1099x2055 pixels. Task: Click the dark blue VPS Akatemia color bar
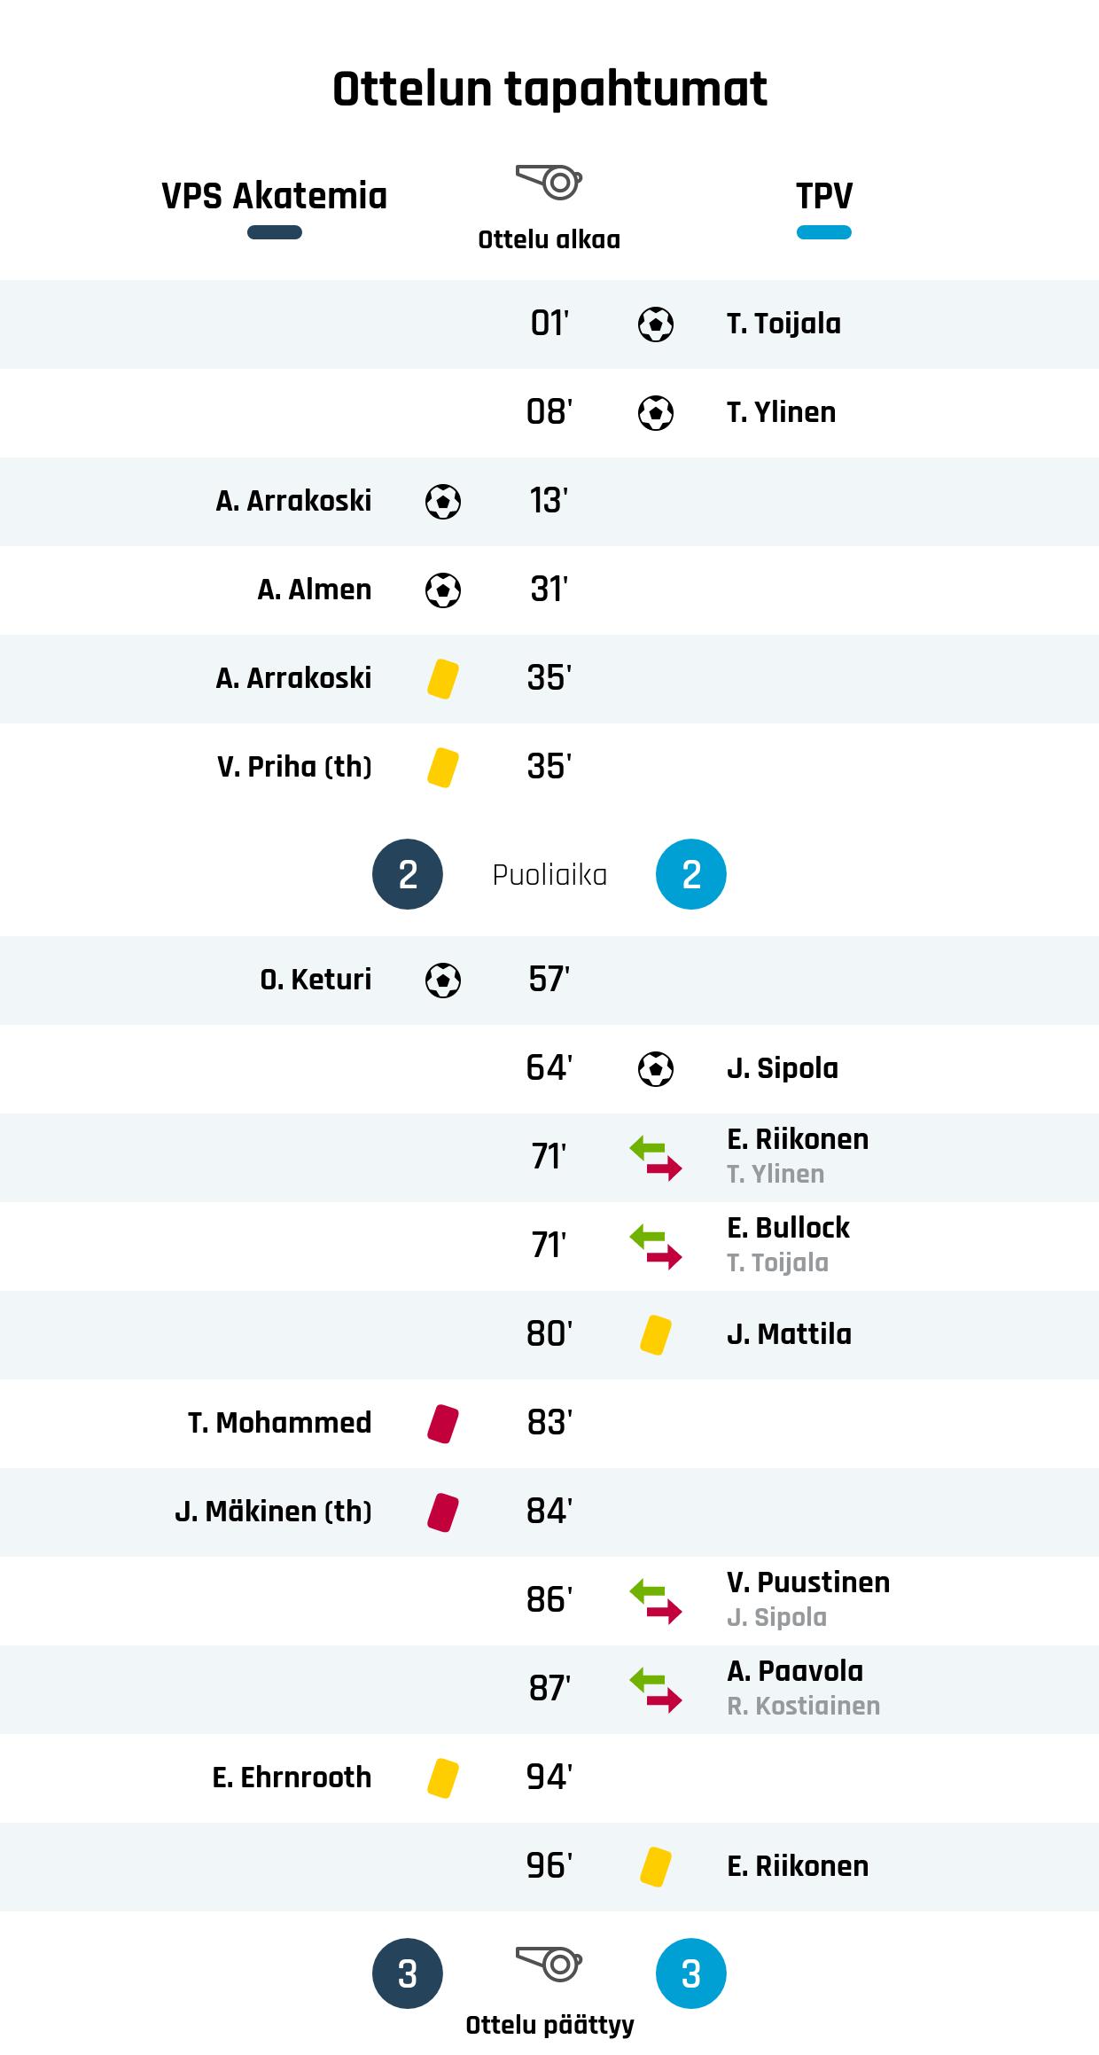click(x=274, y=233)
